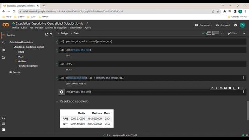The image size is (249, 140).
Task: Open Chrome three-dot menu
Action: click(245, 12)
